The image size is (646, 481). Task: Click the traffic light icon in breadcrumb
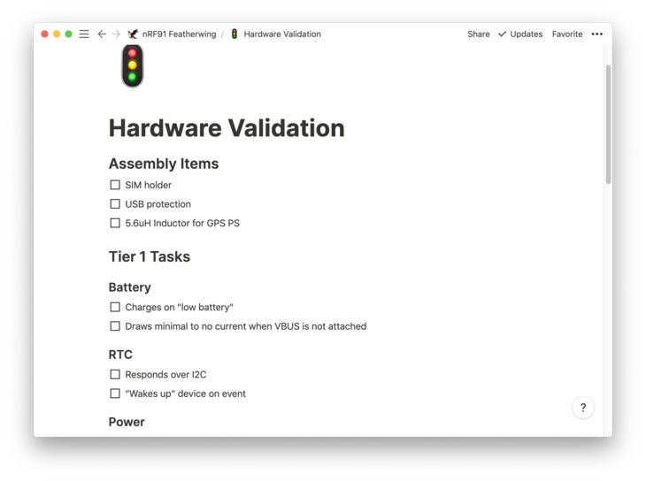tap(235, 34)
